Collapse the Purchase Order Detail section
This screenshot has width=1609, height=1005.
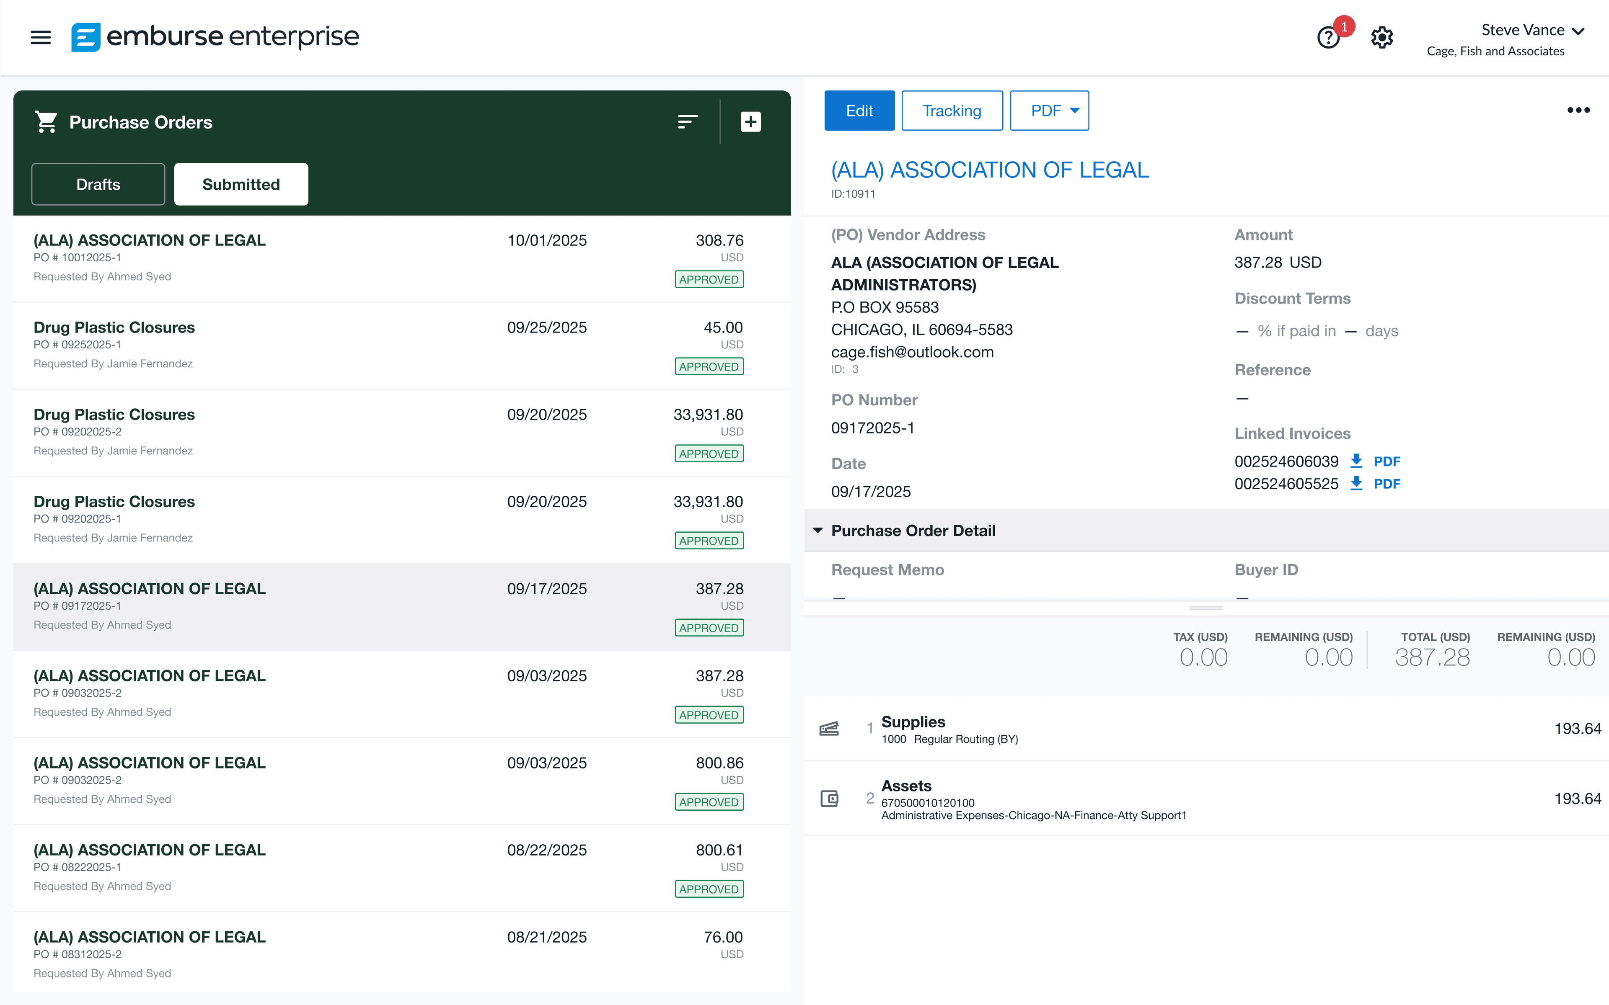(818, 531)
